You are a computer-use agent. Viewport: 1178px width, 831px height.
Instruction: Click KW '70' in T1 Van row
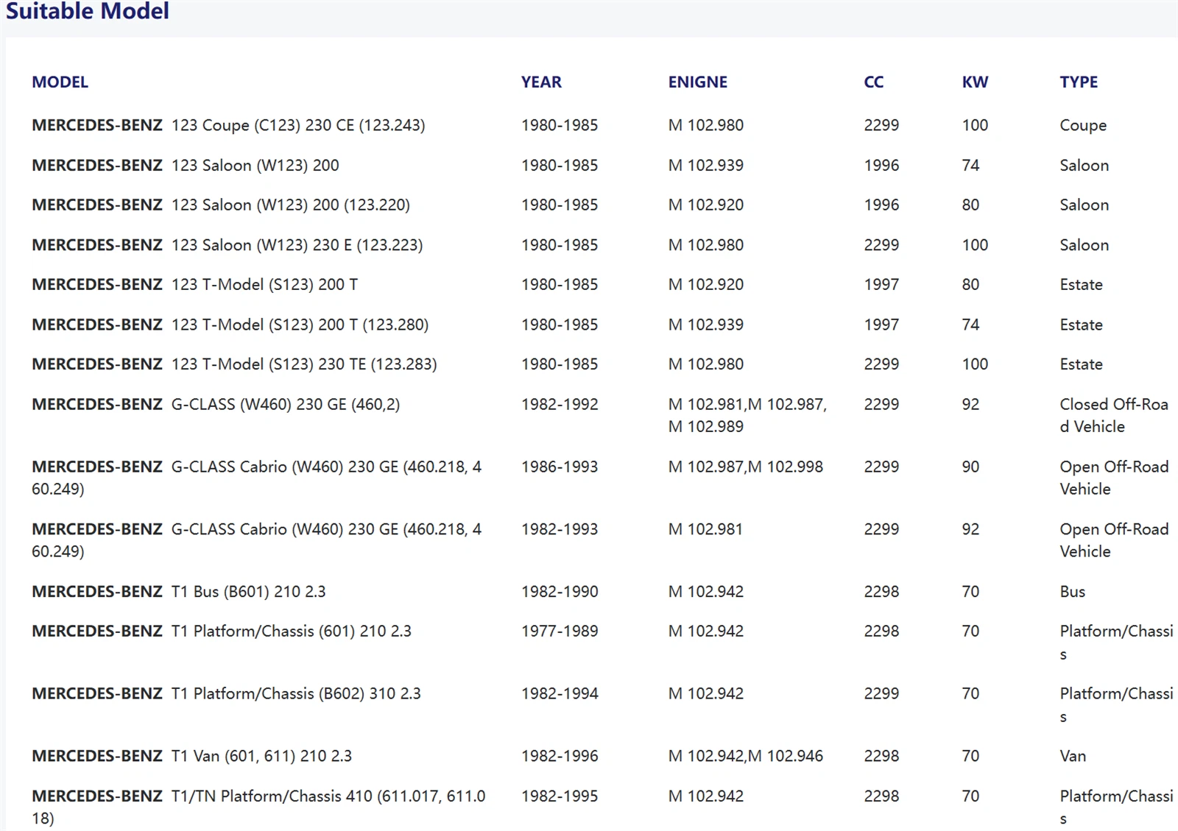(970, 756)
